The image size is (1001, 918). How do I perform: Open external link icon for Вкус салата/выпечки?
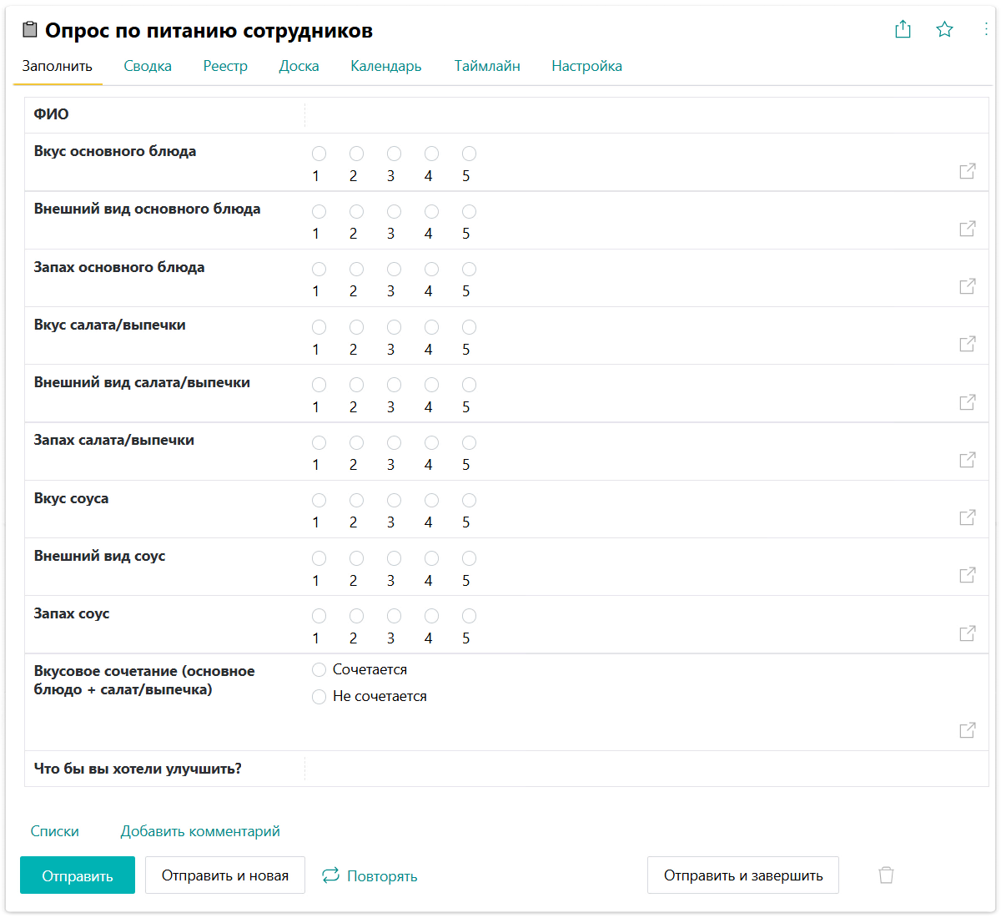(968, 344)
